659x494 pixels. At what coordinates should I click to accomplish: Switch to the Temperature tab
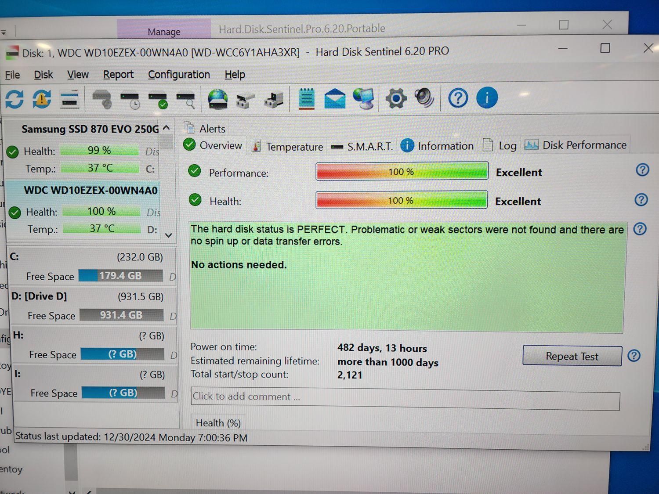(x=288, y=147)
